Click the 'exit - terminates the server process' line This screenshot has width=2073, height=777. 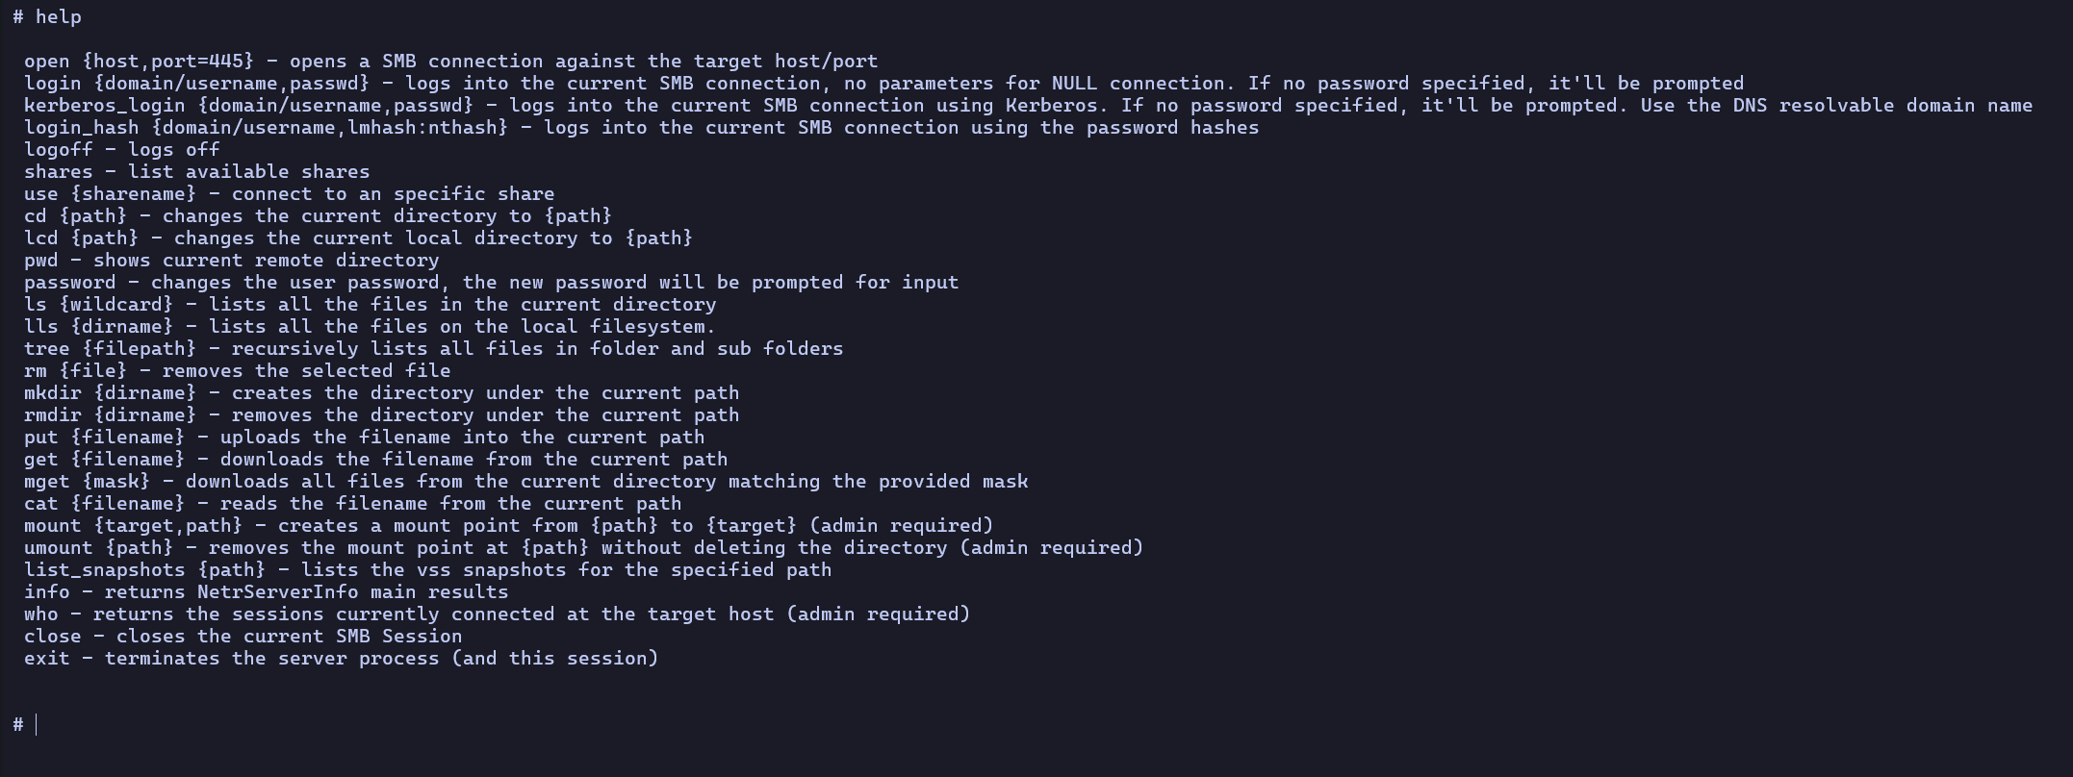[341, 659]
